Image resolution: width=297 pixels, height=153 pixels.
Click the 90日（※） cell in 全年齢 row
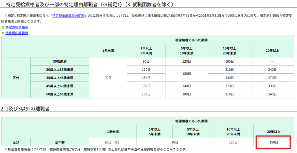pyautogui.click(x=113, y=142)
